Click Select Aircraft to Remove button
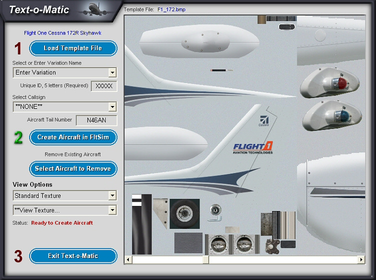 coord(73,168)
